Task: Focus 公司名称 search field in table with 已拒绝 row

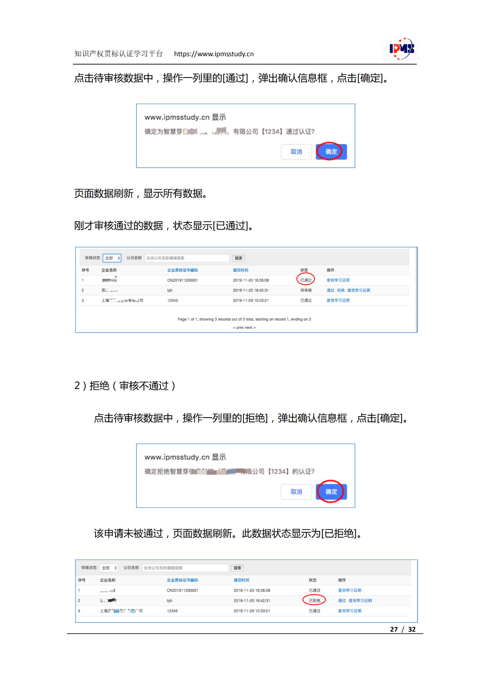Action: tap(185, 568)
